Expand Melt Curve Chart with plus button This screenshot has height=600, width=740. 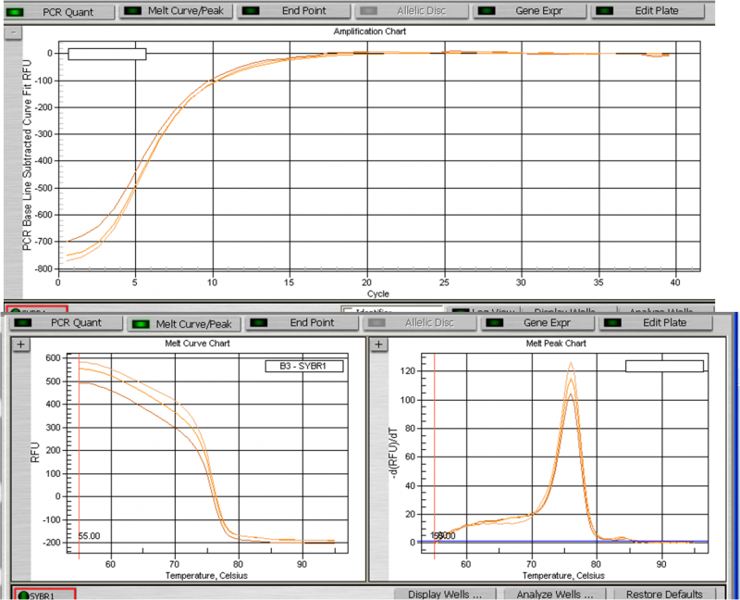[20, 344]
